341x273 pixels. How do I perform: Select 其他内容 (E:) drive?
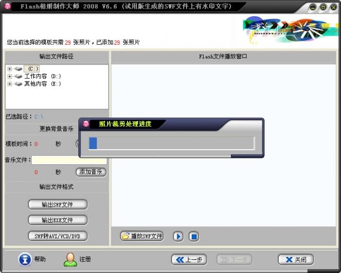(43, 84)
